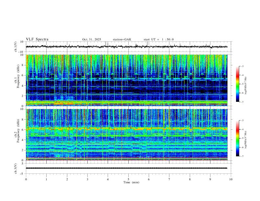This screenshot has width=260, height=201.
Task: Click the '-7' label on ch.2 color bar
Action: click(x=242, y=156)
